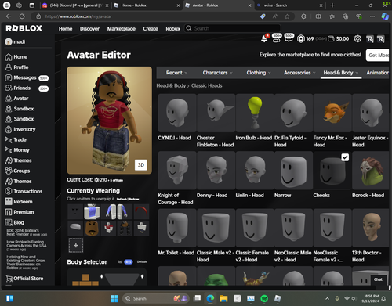
Task: Click the Roblox logo
Action: coord(24,28)
